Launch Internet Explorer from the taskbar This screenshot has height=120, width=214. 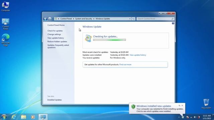click(14, 117)
